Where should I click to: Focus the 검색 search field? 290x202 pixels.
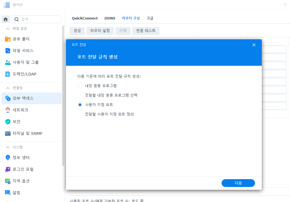click(36, 19)
